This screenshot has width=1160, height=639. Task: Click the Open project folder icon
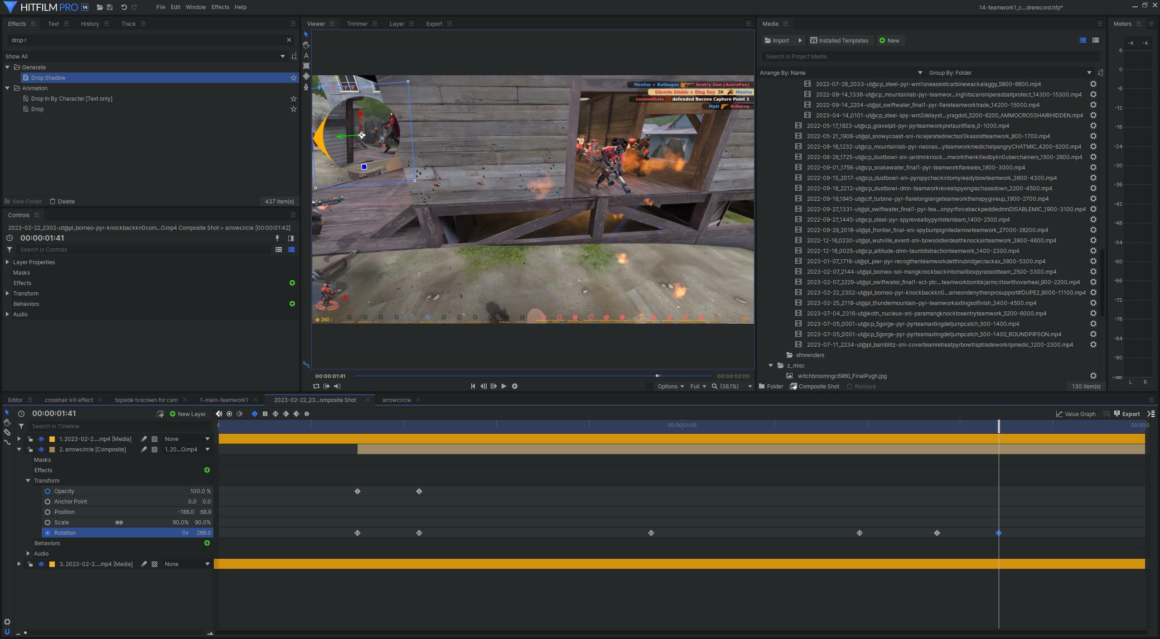coord(100,7)
